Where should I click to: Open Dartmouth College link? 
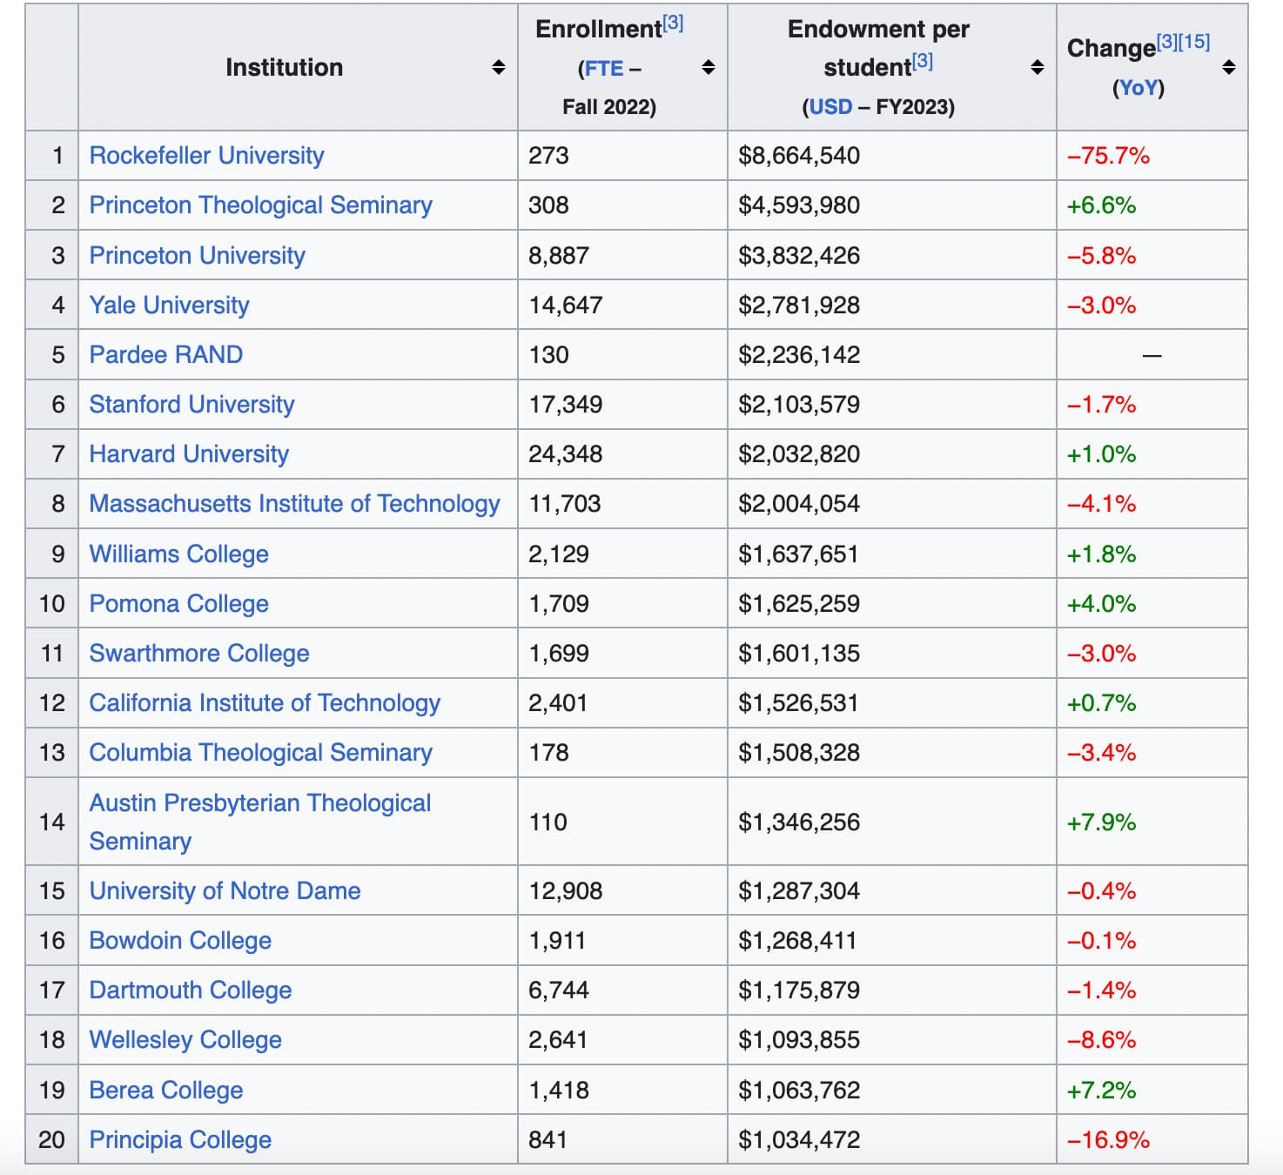190,990
